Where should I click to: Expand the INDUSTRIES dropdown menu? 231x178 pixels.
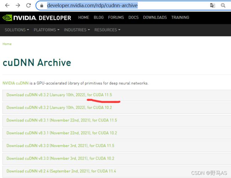(x=77, y=30)
